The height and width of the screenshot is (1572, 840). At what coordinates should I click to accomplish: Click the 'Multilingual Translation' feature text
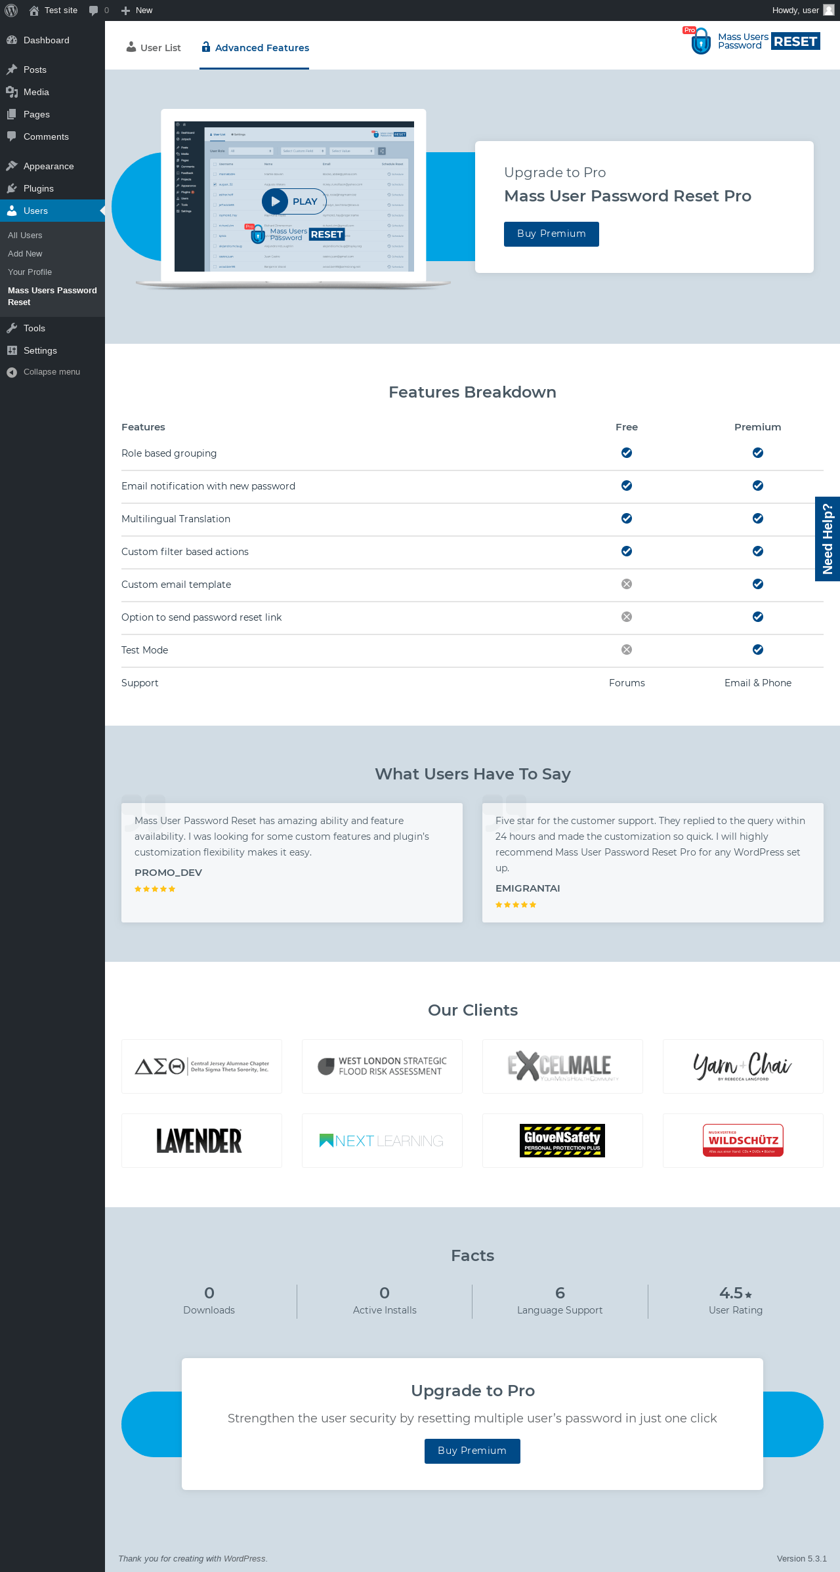point(176,519)
